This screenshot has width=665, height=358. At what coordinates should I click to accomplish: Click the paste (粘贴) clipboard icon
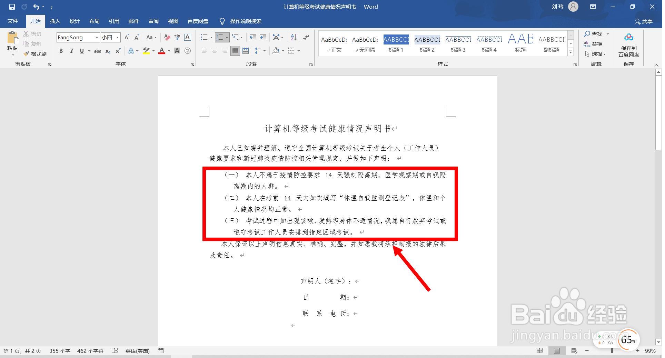tap(12, 38)
